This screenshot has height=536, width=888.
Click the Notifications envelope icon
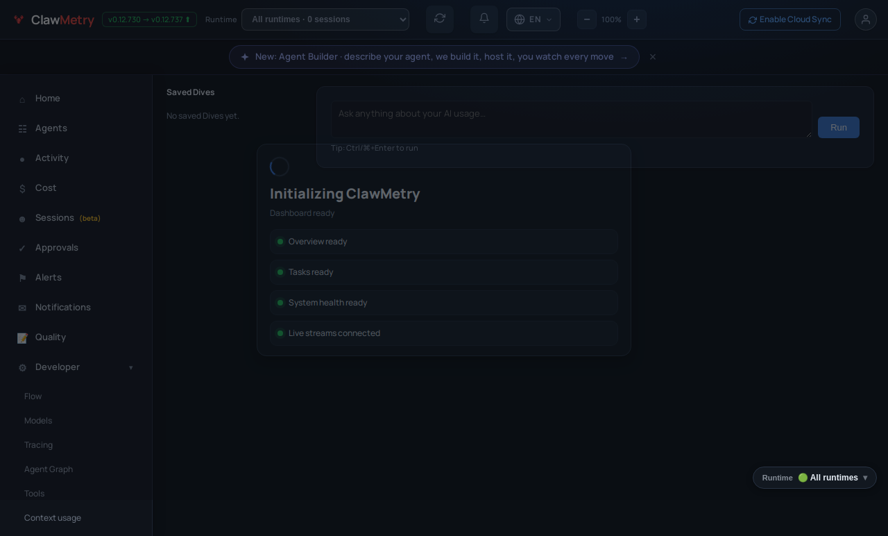point(22,308)
